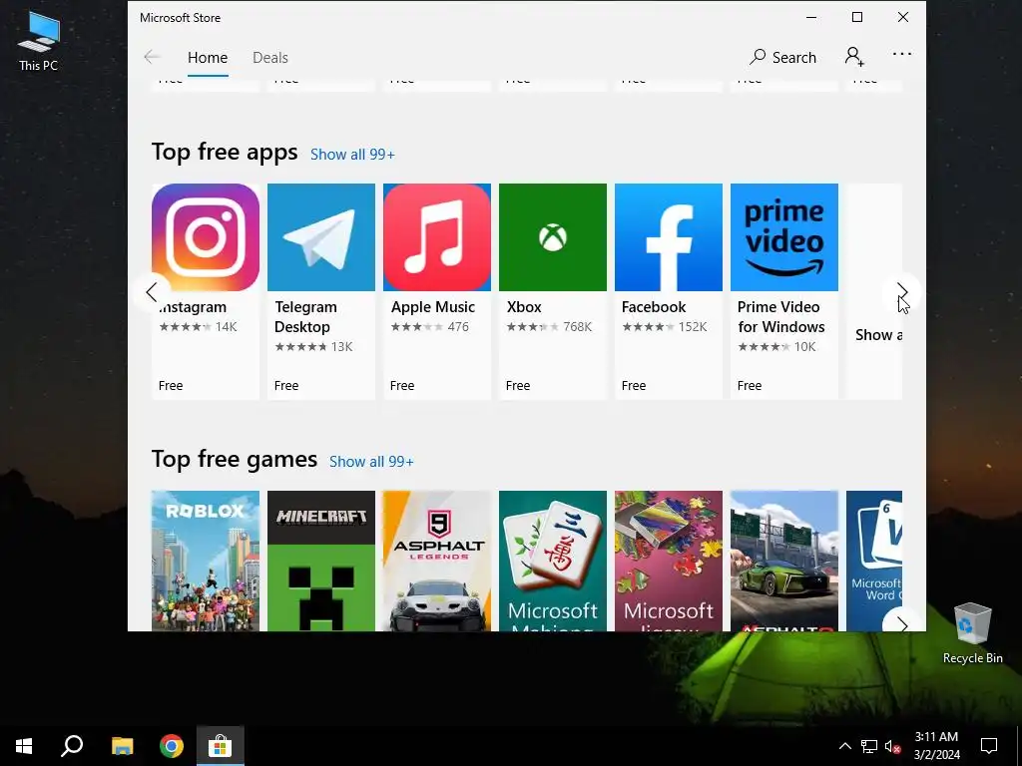Advance top free games carousel right
Viewport: 1022px width, 766px height.
pos(901,624)
